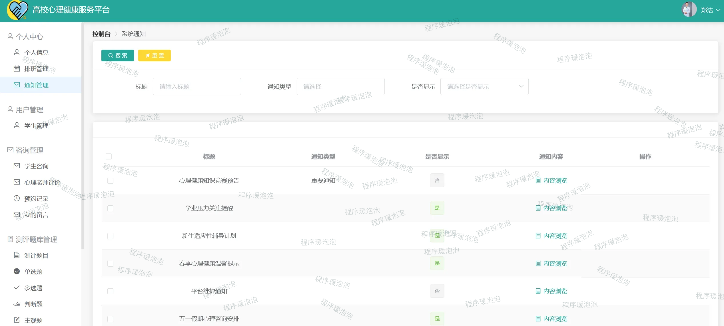The image size is (724, 326).
Task: Open the 是否显示 dropdown filter
Action: pos(484,86)
